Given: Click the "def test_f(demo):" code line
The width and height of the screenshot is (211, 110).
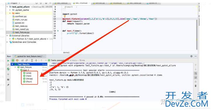Looking at the screenshot, I should [72, 31].
